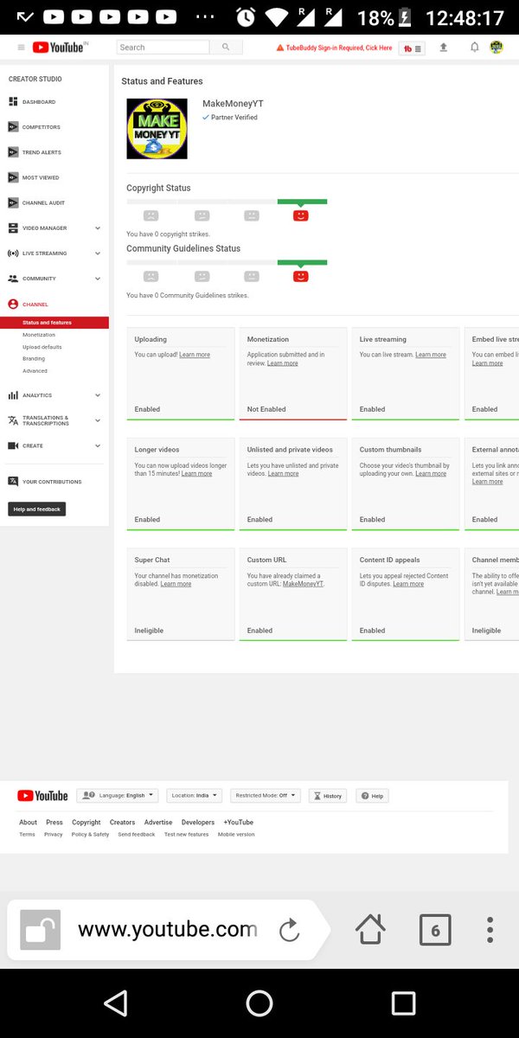This screenshot has width=519, height=1038.
Task: Open the browser three-dot menu
Action: pos(490,931)
